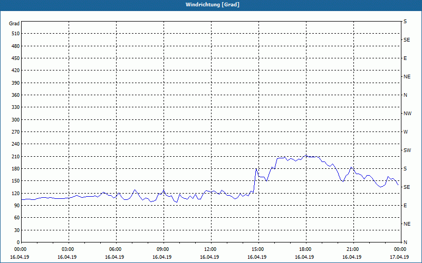Click the 15:00 time label
The width and height of the screenshot is (422, 263).
coord(259,249)
